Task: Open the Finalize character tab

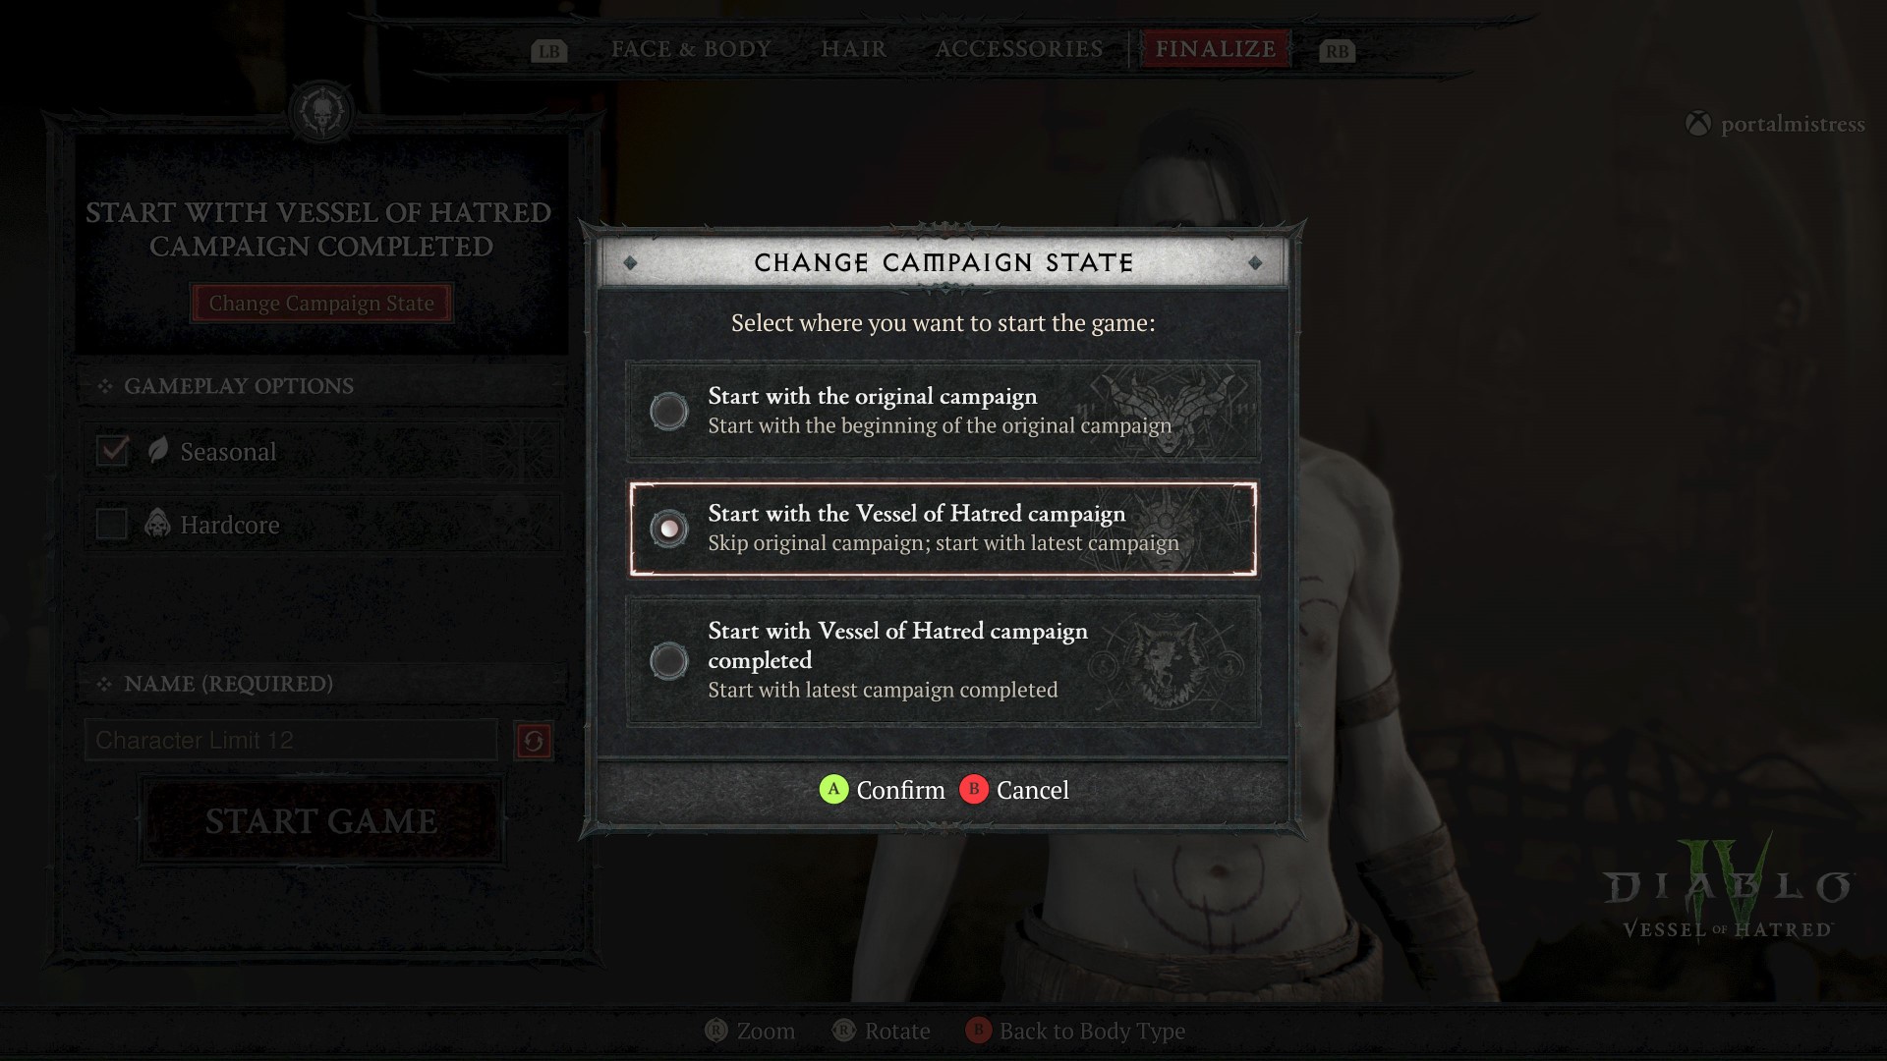Action: tap(1216, 48)
